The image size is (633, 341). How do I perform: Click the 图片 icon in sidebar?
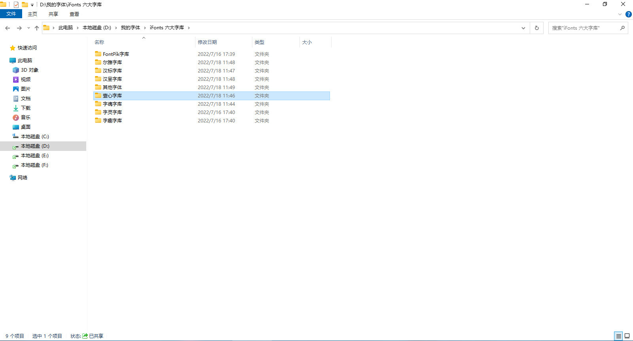click(16, 89)
